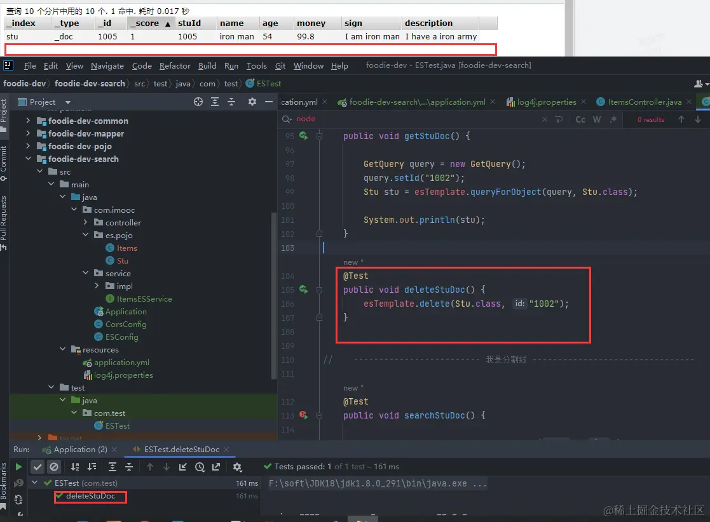The height and width of the screenshot is (522, 710).
Task: Open the test history clock icon
Action: (200, 467)
